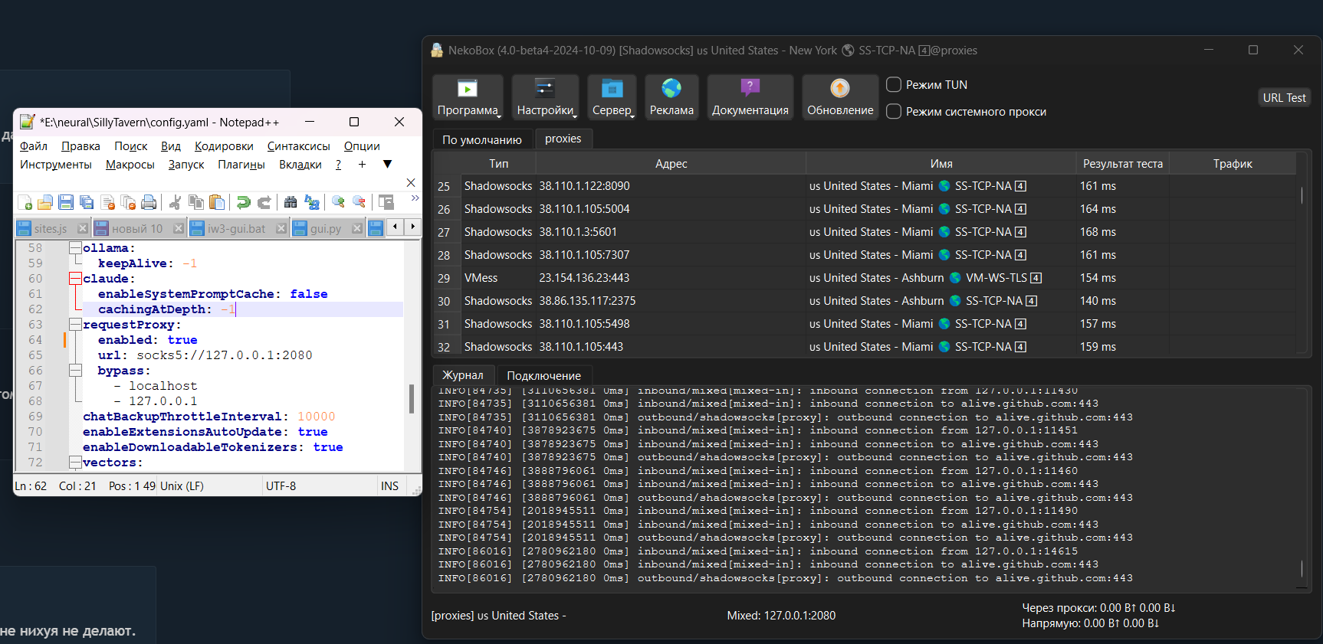Open the Программа menu button in NekoBox
Image resolution: width=1323 pixels, height=644 pixels.
pyautogui.click(x=468, y=97)
